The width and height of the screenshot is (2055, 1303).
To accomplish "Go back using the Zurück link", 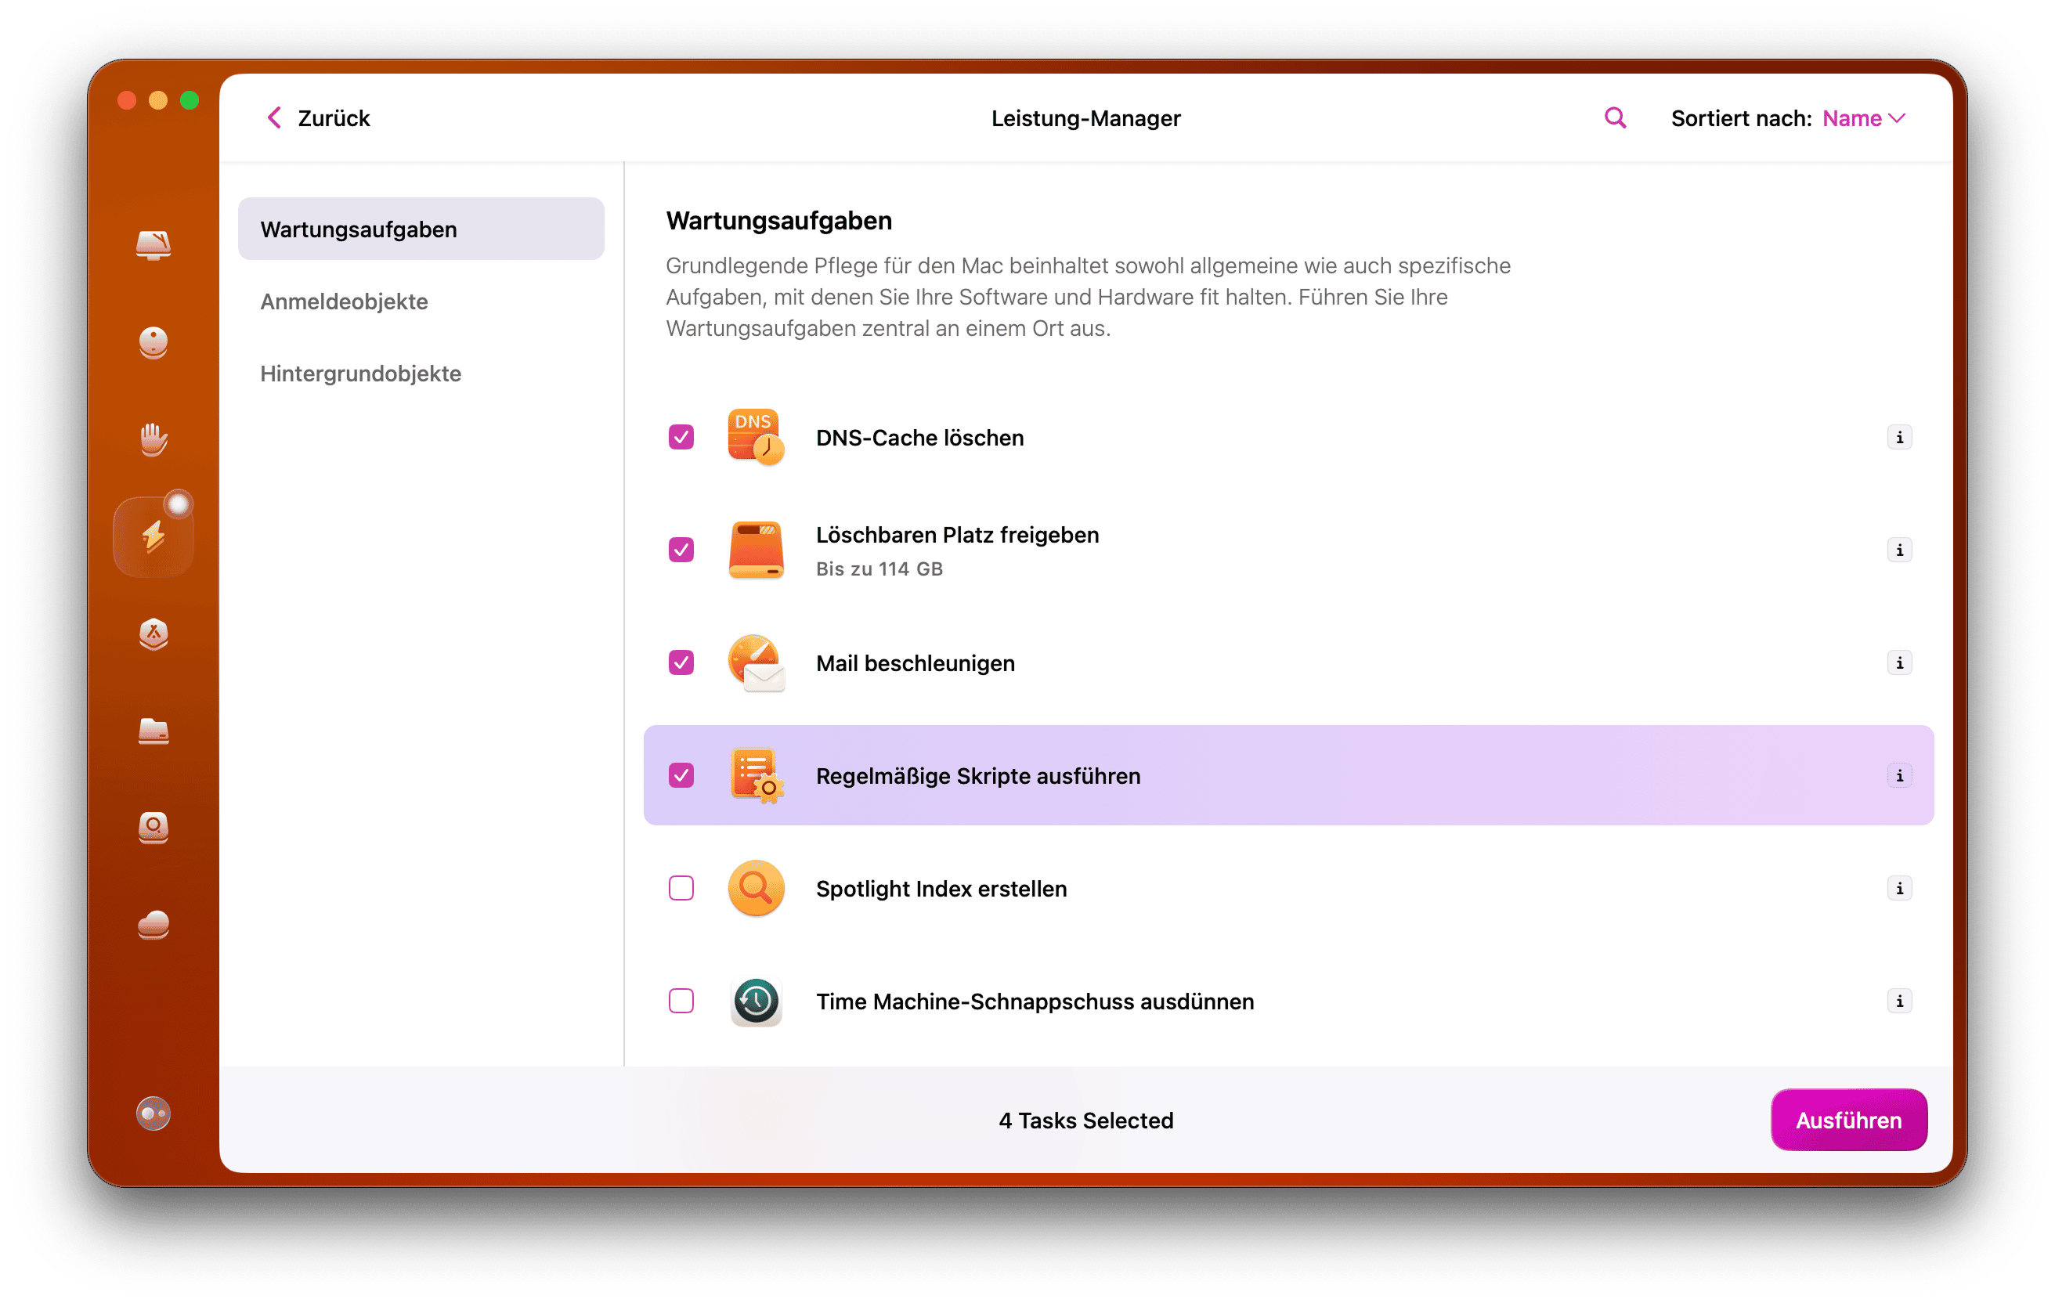I will (316, 117).
